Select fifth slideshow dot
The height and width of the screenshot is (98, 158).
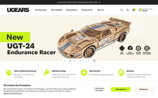(83, 61)
